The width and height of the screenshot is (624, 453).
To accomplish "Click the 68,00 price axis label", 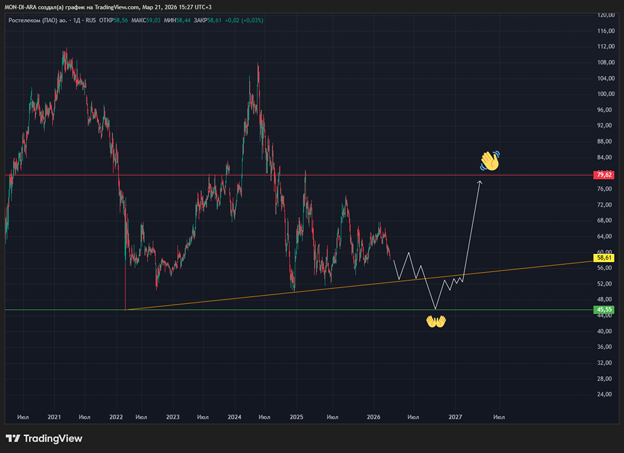I will (x=606, y=220).
